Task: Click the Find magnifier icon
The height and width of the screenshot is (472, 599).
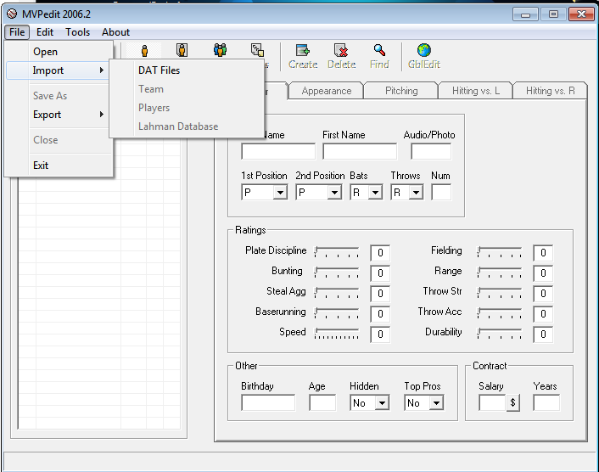Action: coord(379,50)
